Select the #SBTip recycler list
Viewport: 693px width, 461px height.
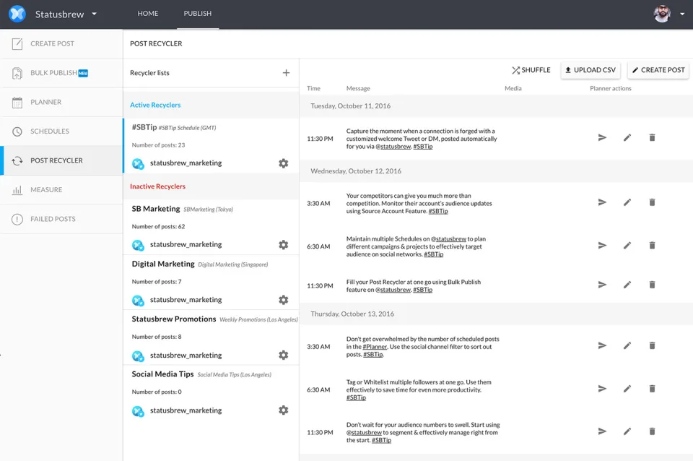[x=212, y=145]
